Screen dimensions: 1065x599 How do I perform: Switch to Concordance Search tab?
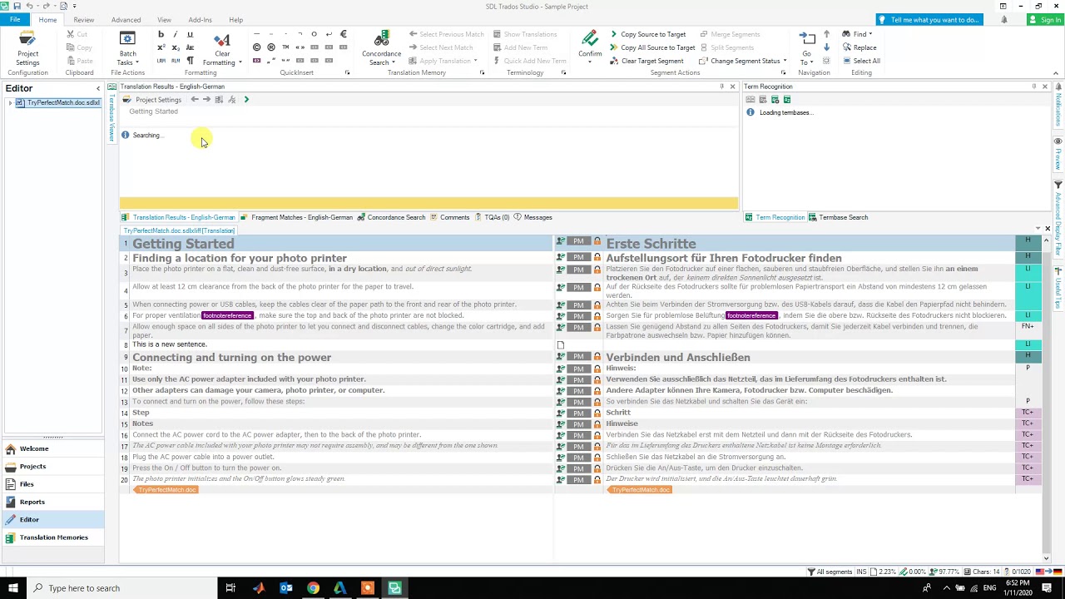391,217
